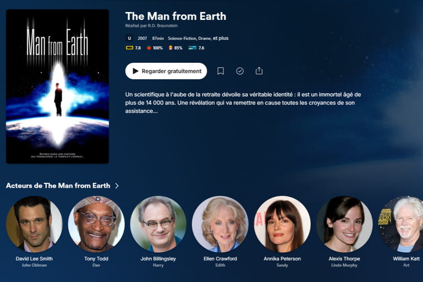Open the share icon

point(259,70)
